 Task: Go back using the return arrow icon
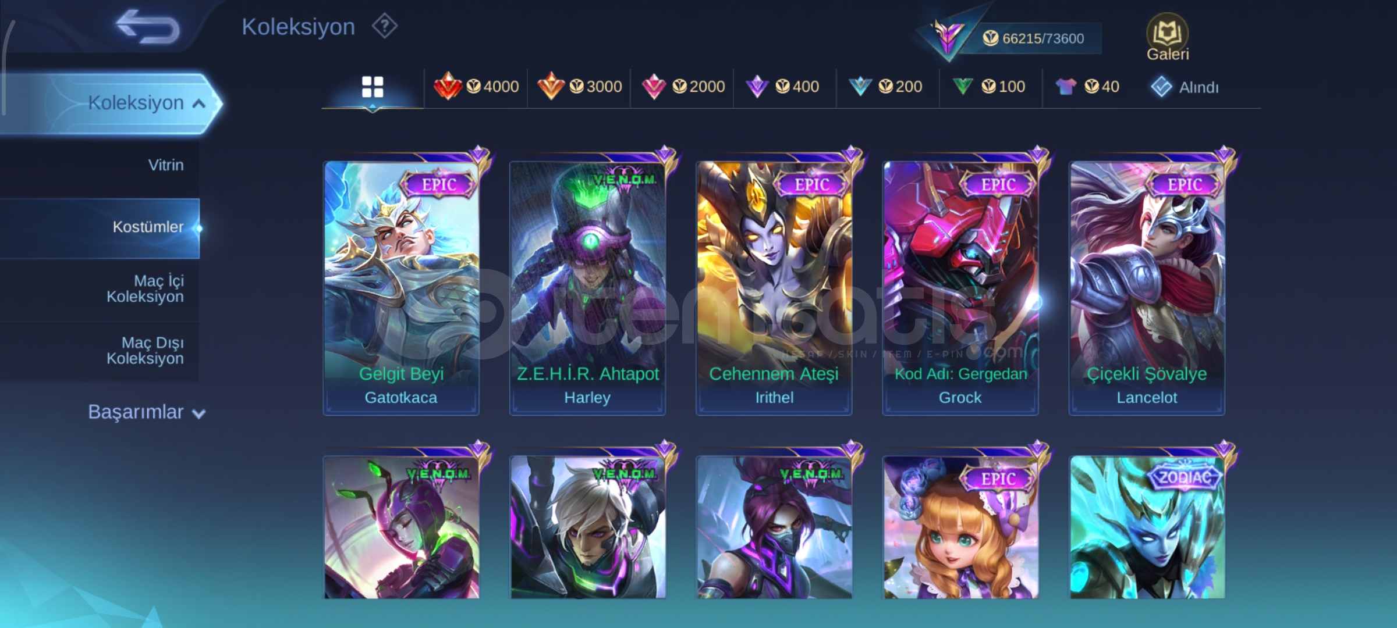148,27
